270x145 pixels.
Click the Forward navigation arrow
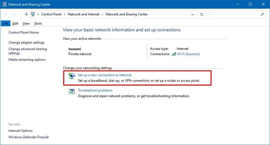pos(14,14)
